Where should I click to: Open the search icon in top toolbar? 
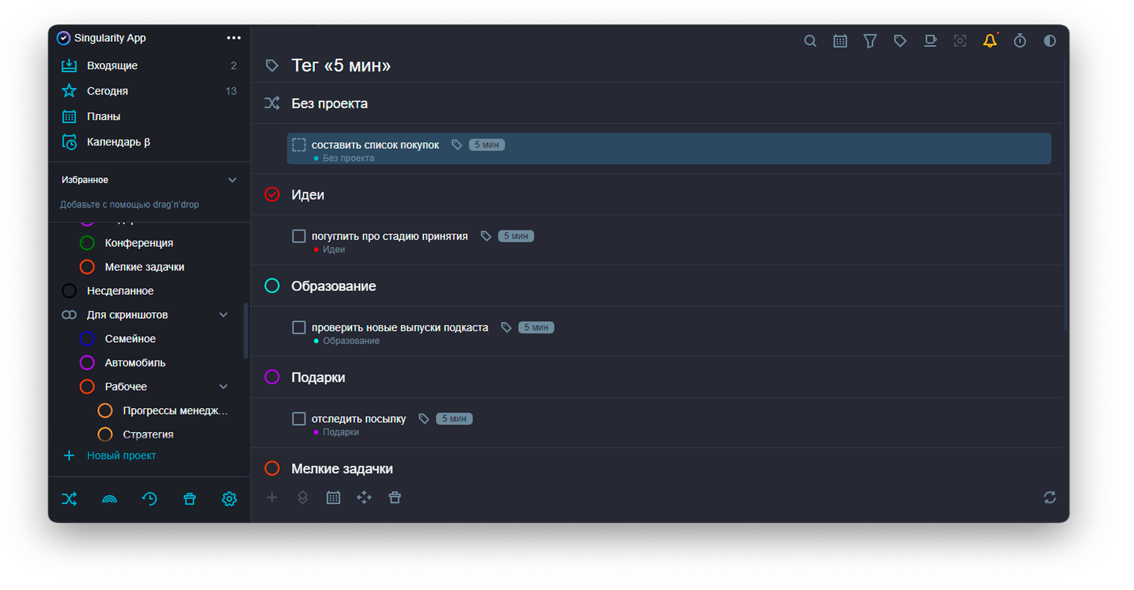[x=810, y=41]
